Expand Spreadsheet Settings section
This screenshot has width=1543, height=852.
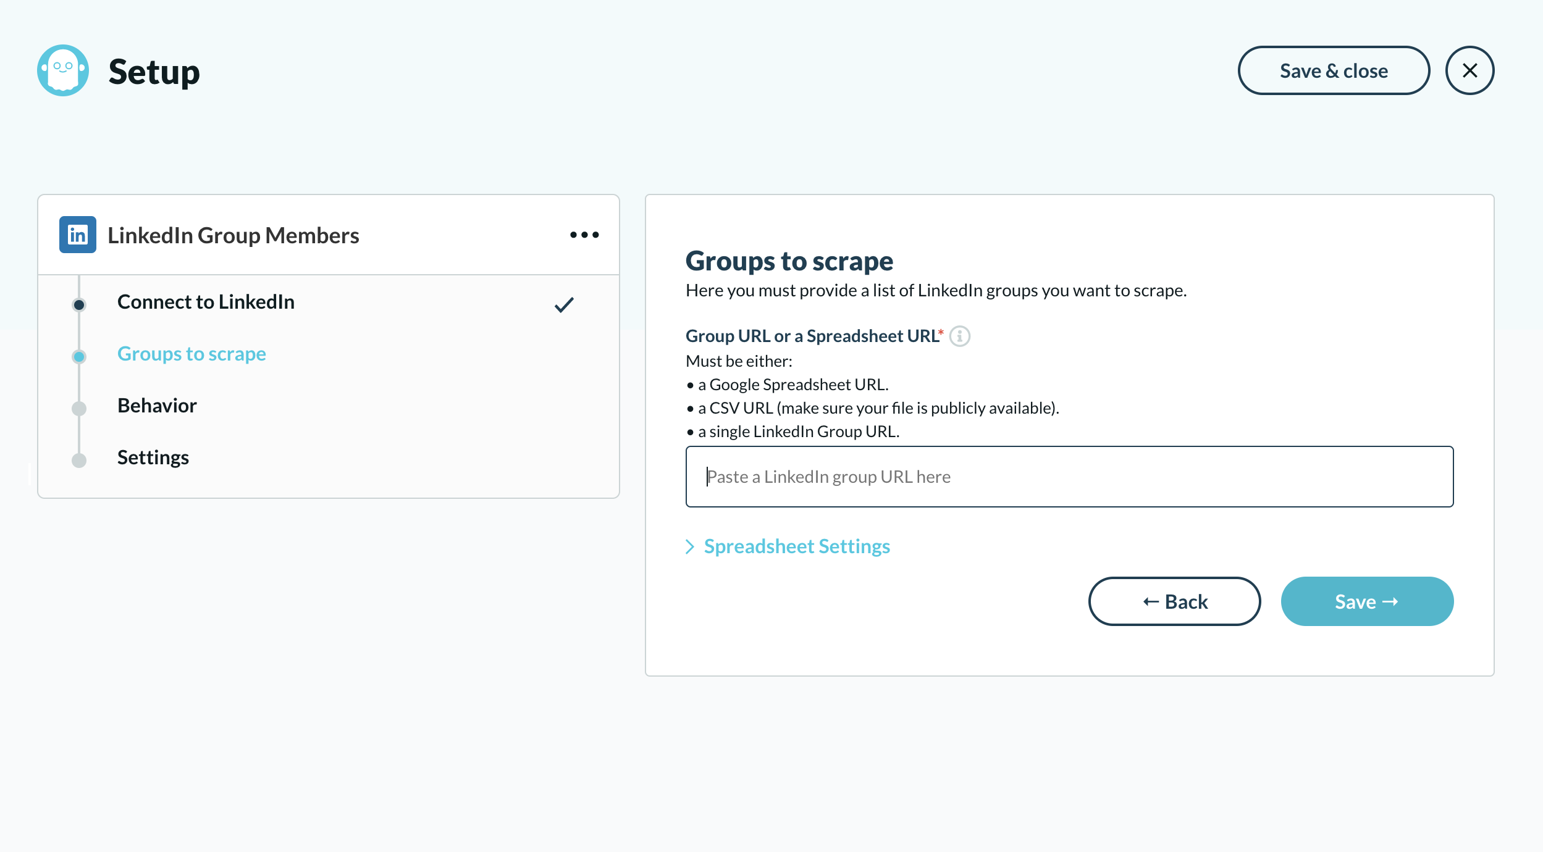point(788,546)
